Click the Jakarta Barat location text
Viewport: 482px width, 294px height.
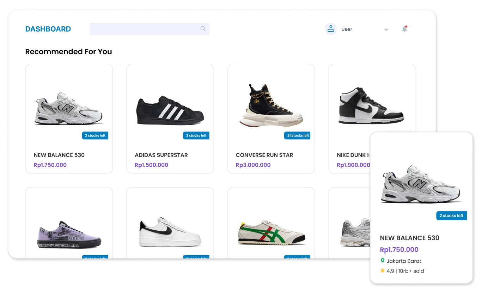pos(404,261)
